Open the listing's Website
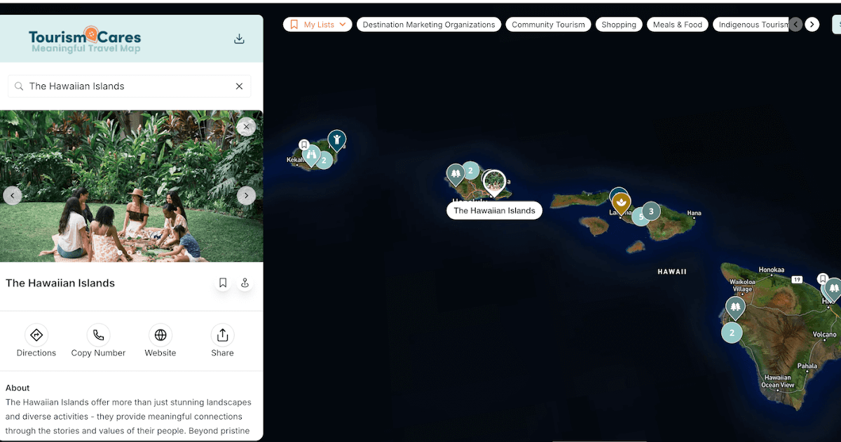841x442 pixels. point(160,341)
